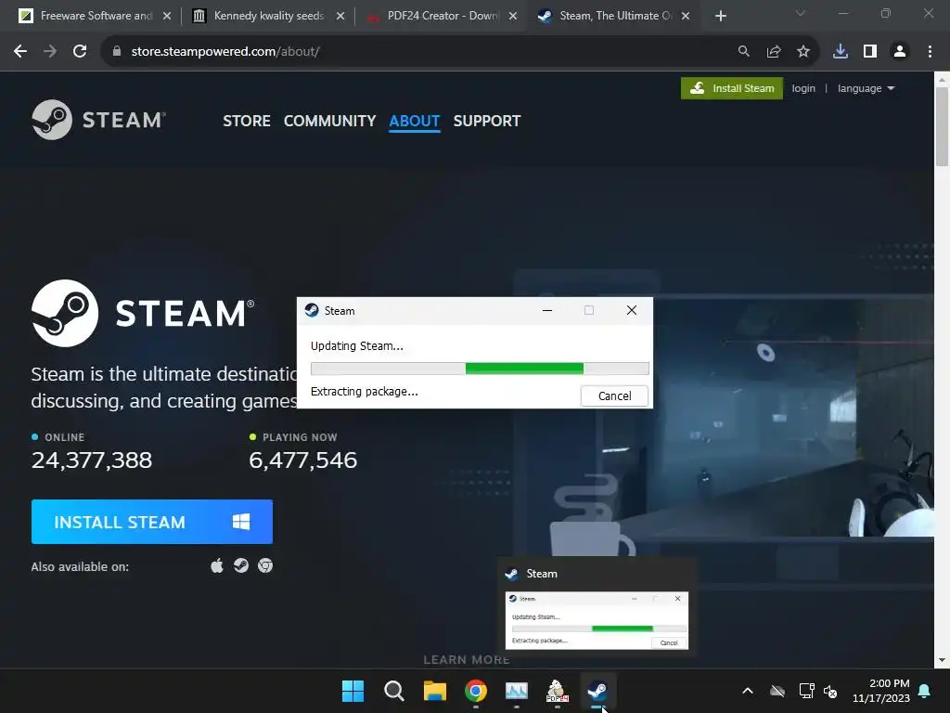Click Steam icon in taskbar
The height and width of the screenshot is (713, 950).
tap(598, 691)
